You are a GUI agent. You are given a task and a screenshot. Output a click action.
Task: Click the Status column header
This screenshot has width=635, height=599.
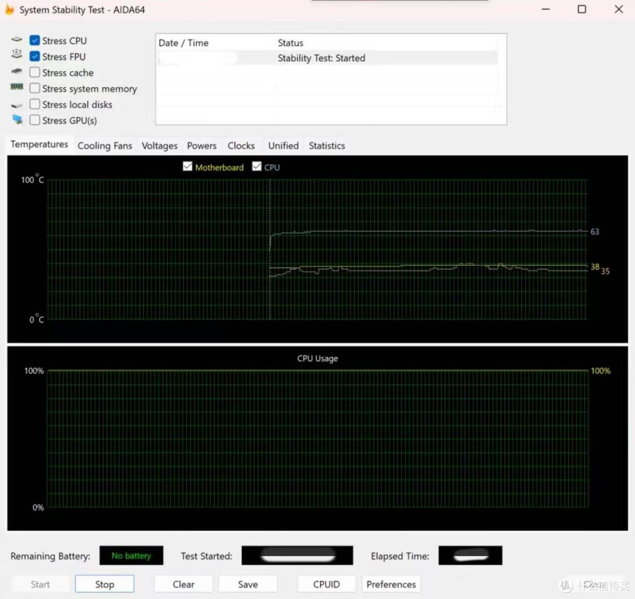click(290, 42)
